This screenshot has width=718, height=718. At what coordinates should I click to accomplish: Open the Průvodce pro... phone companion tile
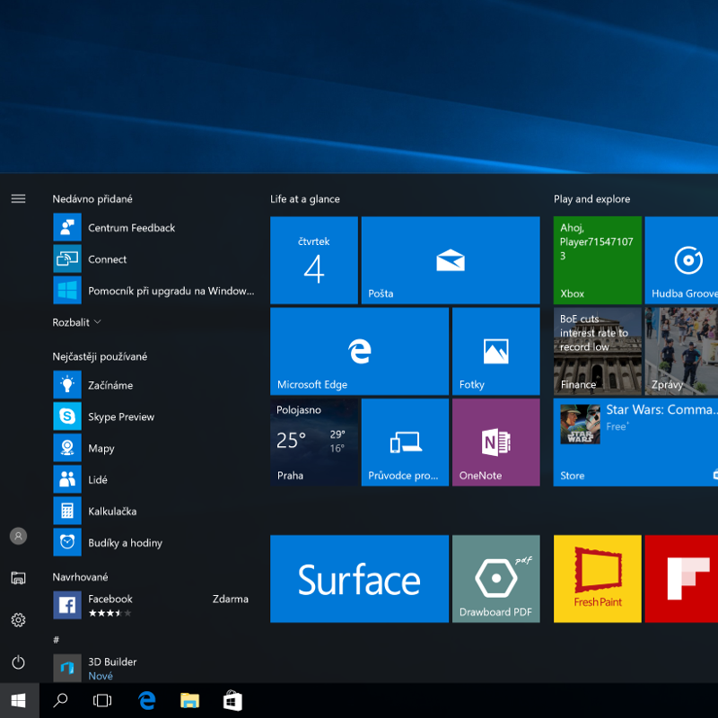click(405, 442)
